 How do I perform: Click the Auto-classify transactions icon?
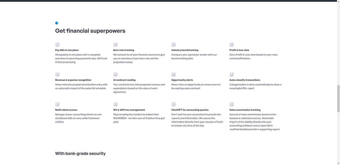[232, 74]
